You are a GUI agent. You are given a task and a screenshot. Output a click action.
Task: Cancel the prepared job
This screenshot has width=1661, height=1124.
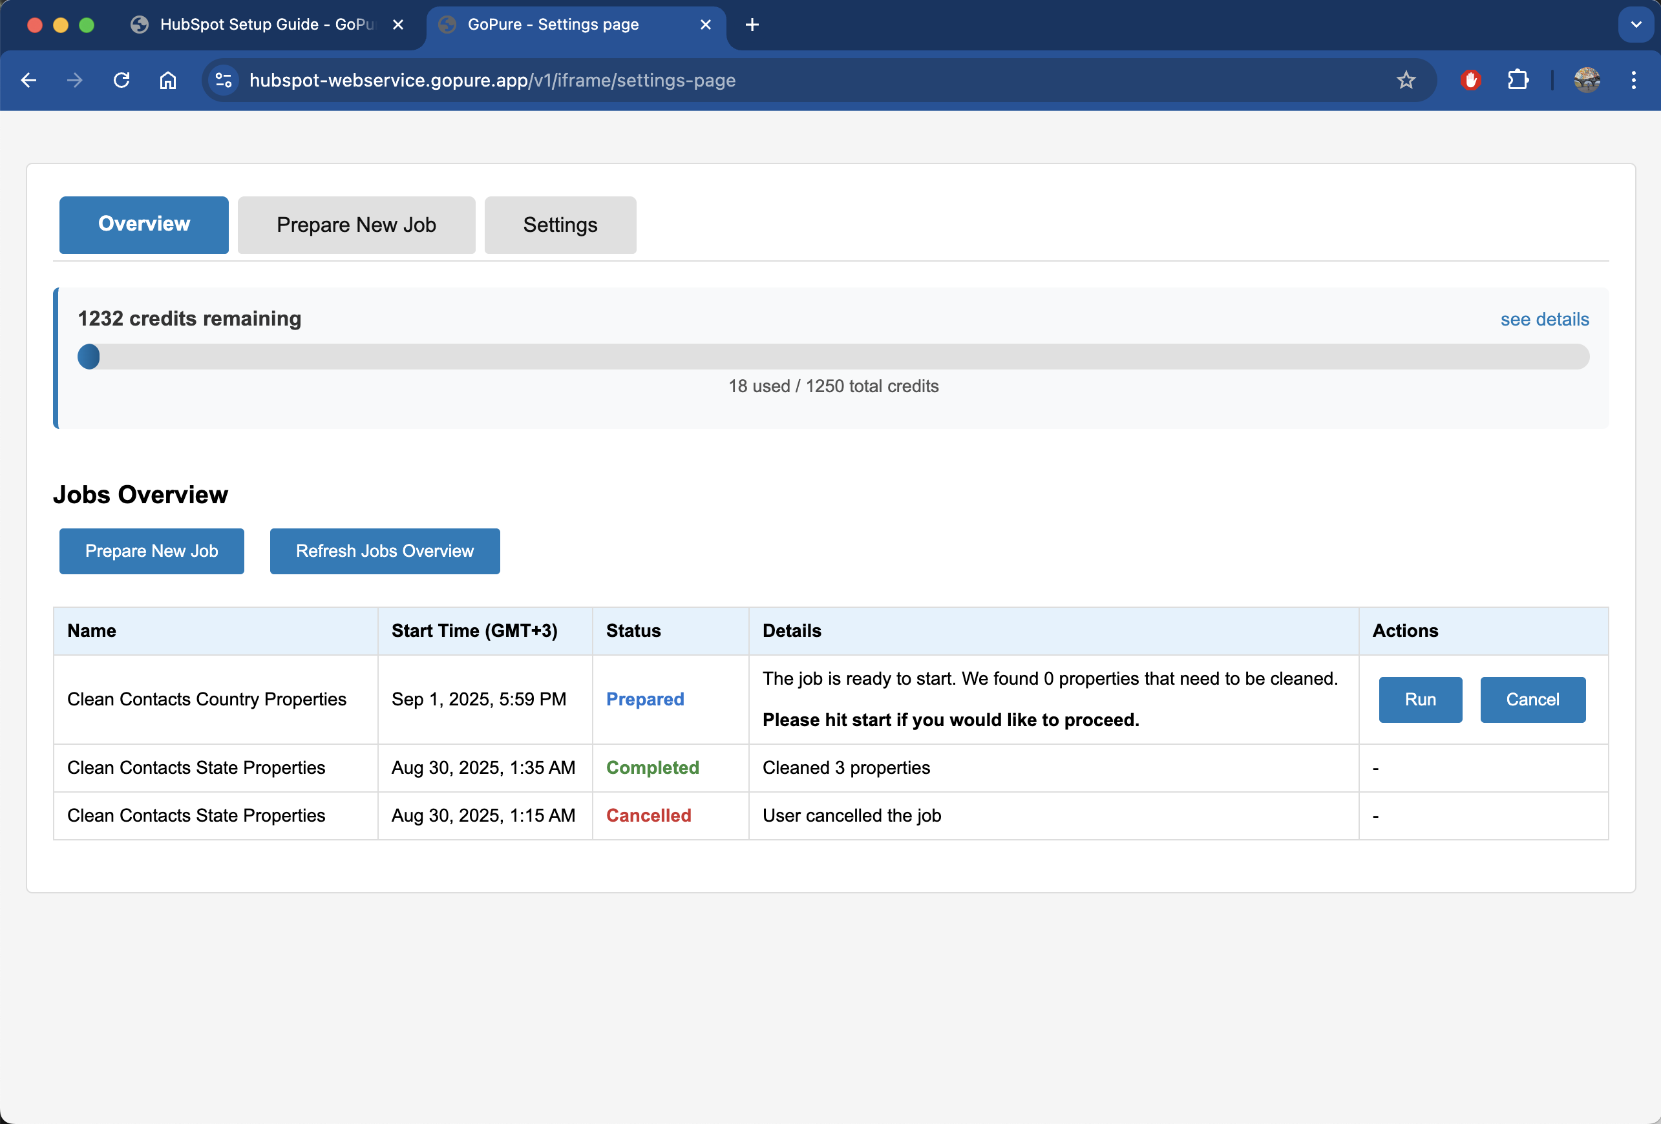pyautogui.click(x=1532, y=700)
